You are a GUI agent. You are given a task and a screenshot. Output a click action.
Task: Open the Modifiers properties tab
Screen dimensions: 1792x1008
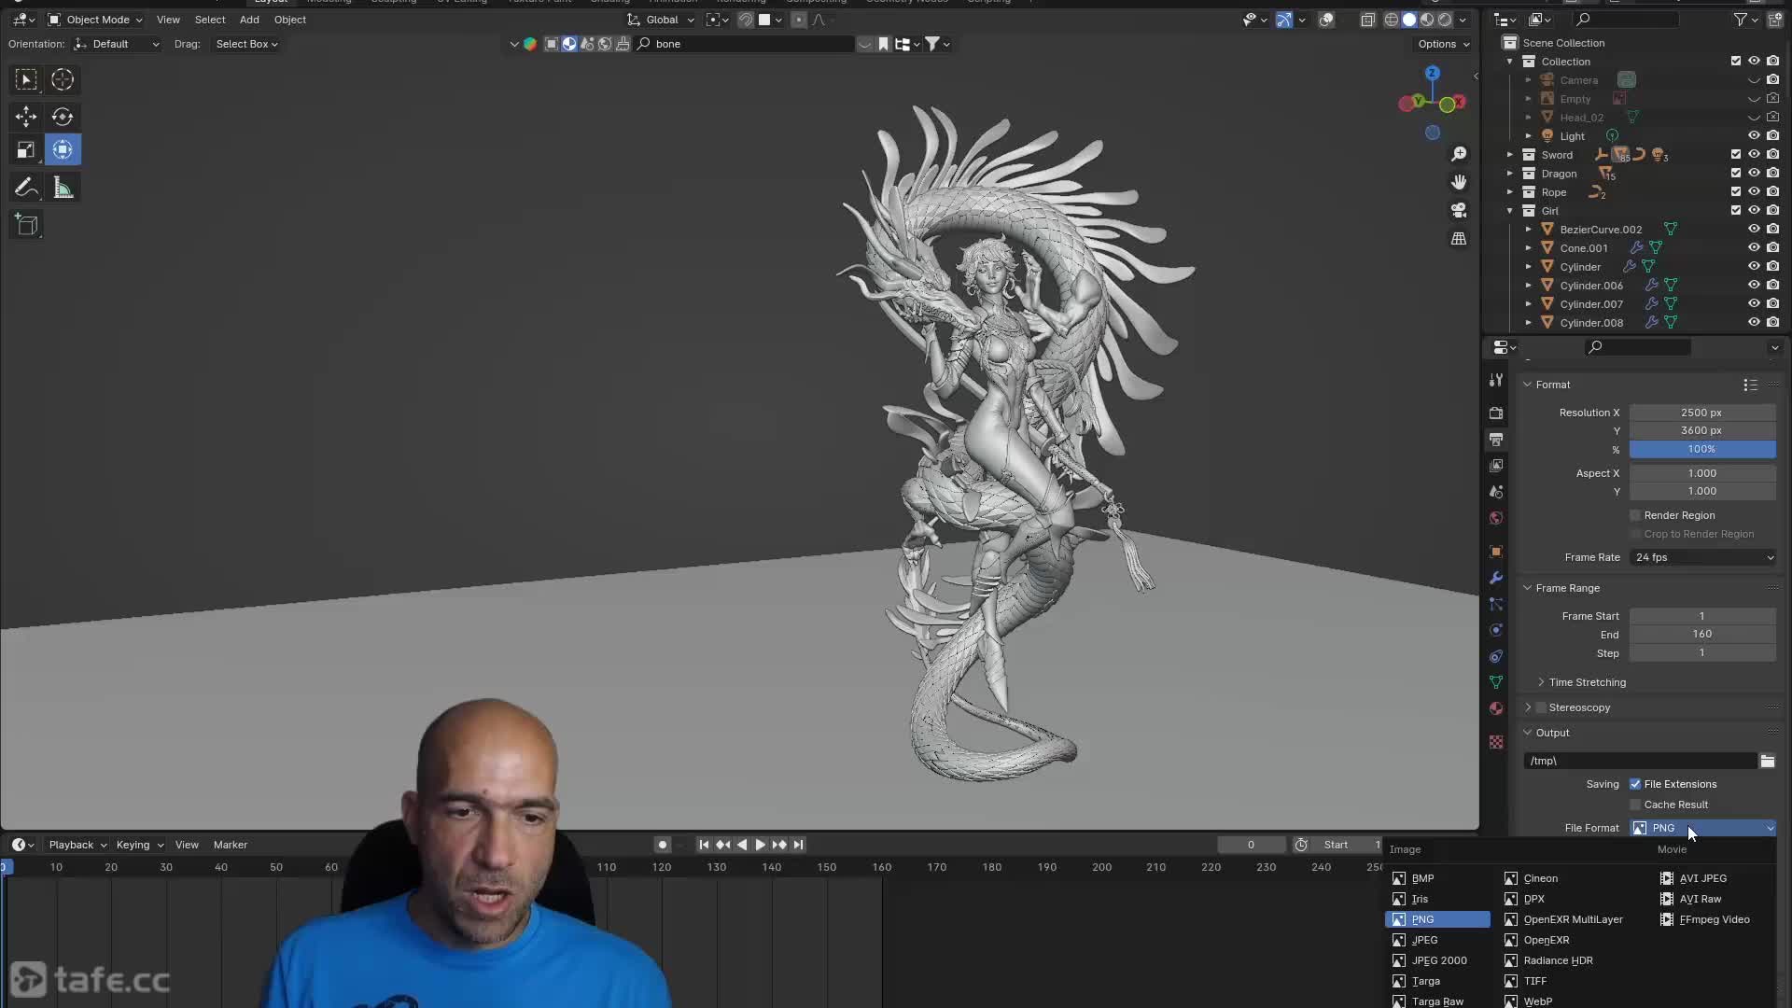(x=1496, y=578)
